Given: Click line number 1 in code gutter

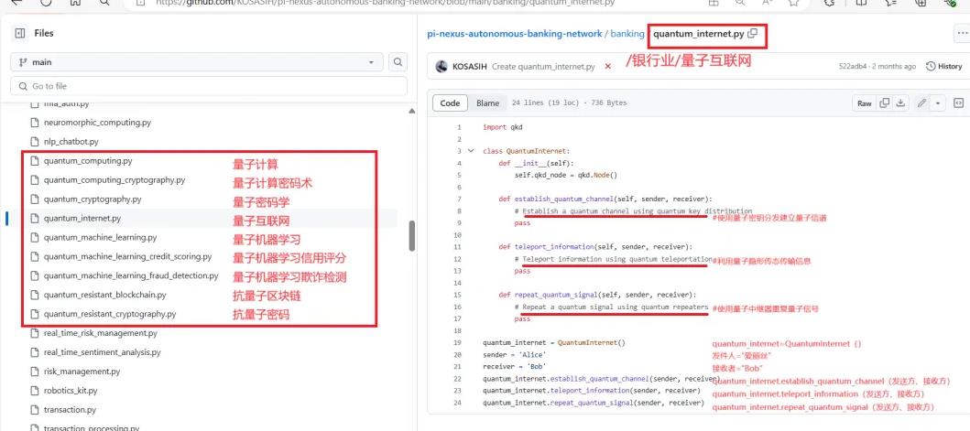Looking at the screenshot, I should coord(459,127).
